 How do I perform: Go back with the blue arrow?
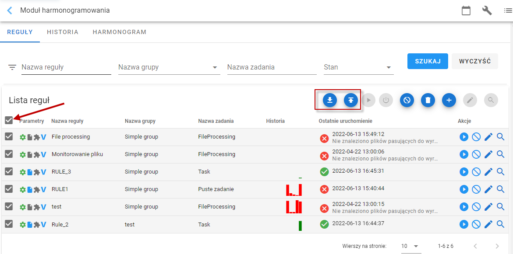coord(10,10)
